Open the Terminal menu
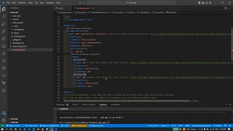The width and height of the screenshot is (233, 131). (x=50, y=3)
